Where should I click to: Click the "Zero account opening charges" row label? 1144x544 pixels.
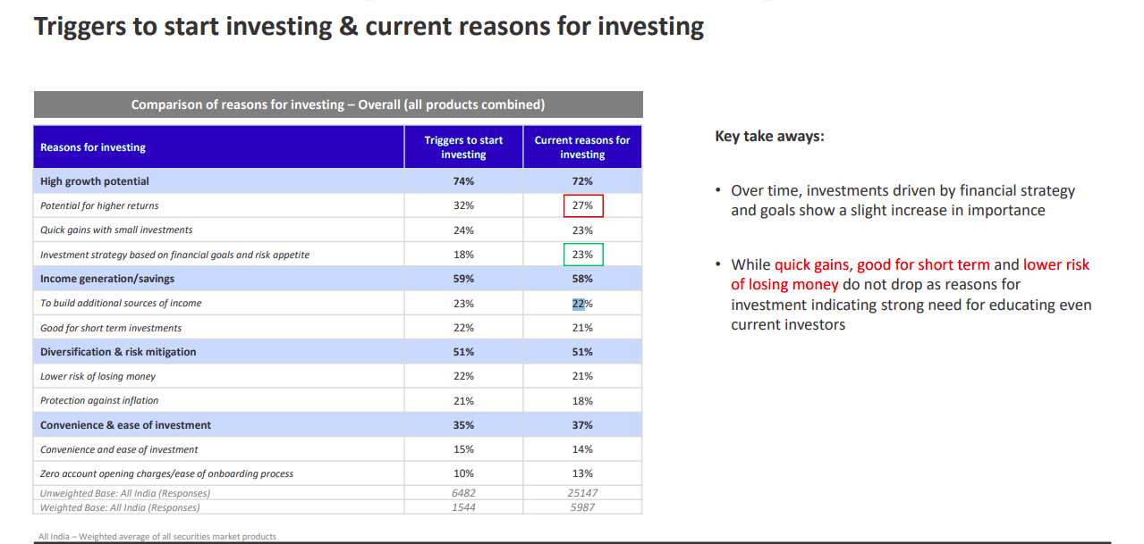click(x=166, y=473)
